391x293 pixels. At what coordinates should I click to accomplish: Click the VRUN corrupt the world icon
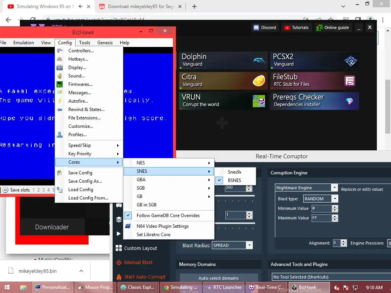point(259,101)
